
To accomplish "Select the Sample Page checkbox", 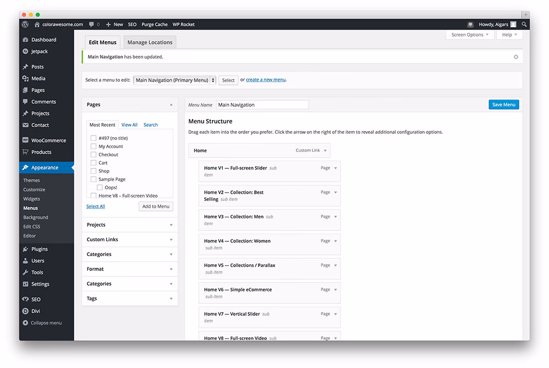I will (93, 179).
